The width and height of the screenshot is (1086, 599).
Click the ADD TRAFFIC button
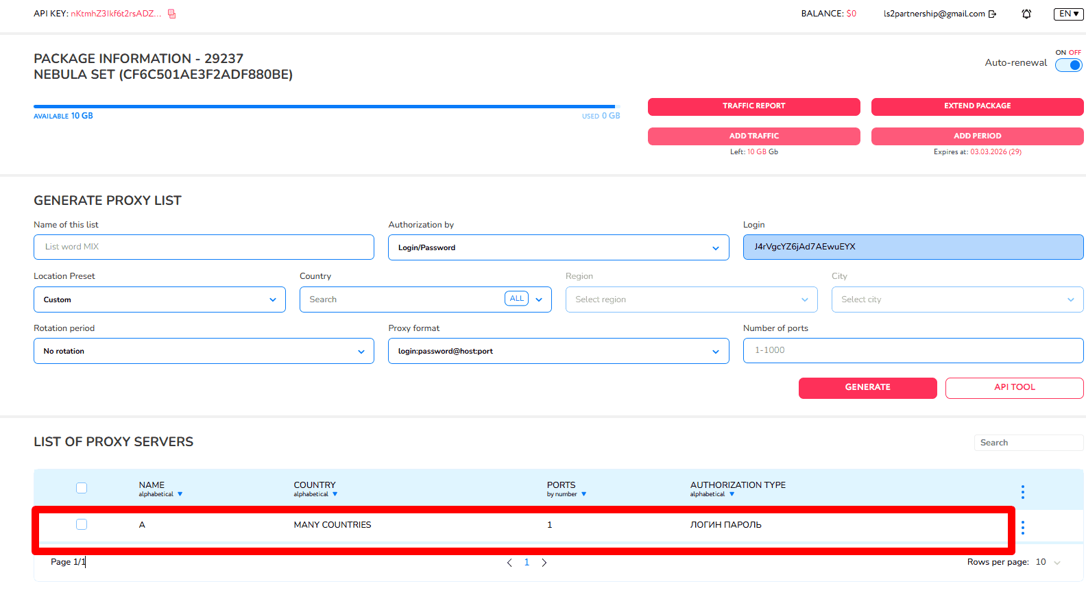pyautogui.click(x=754, y=136)
